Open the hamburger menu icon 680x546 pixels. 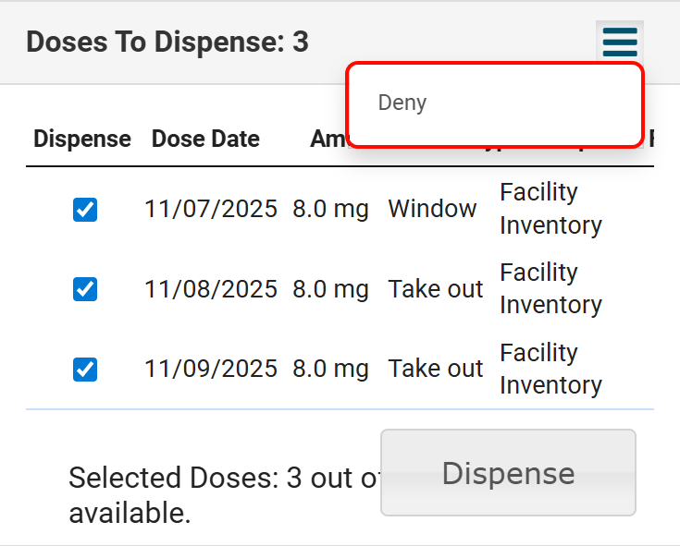(x=620, y=42)
